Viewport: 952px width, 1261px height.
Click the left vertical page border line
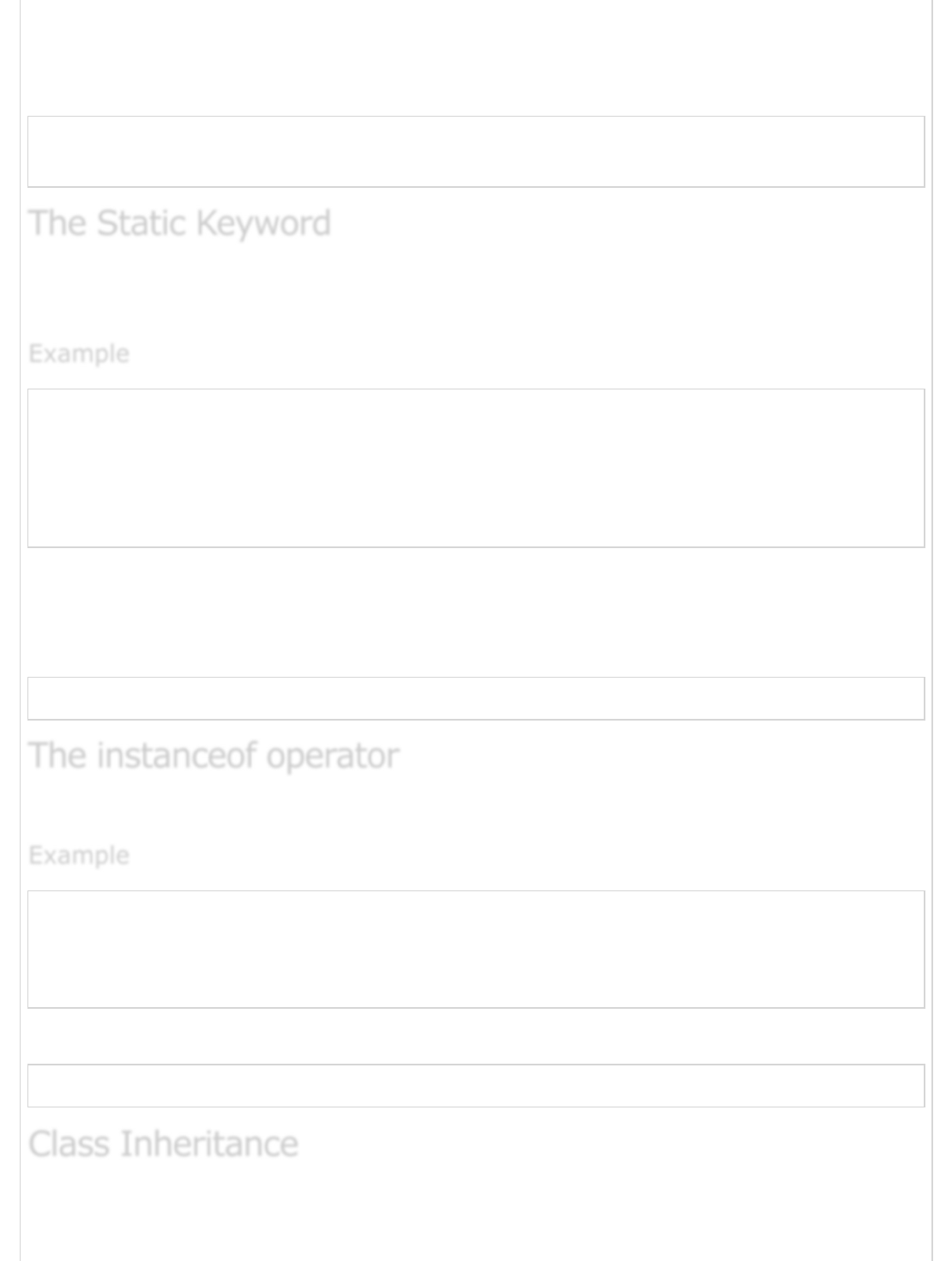pos(21,600)
